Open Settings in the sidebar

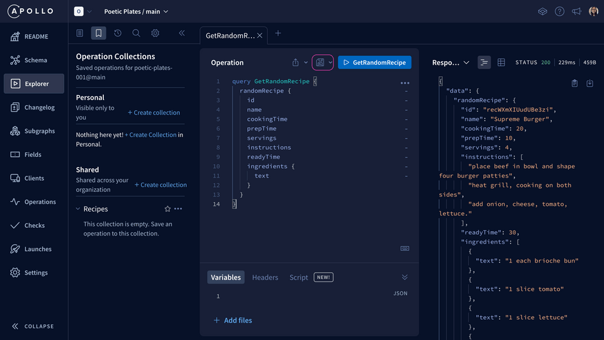[34, 273]
